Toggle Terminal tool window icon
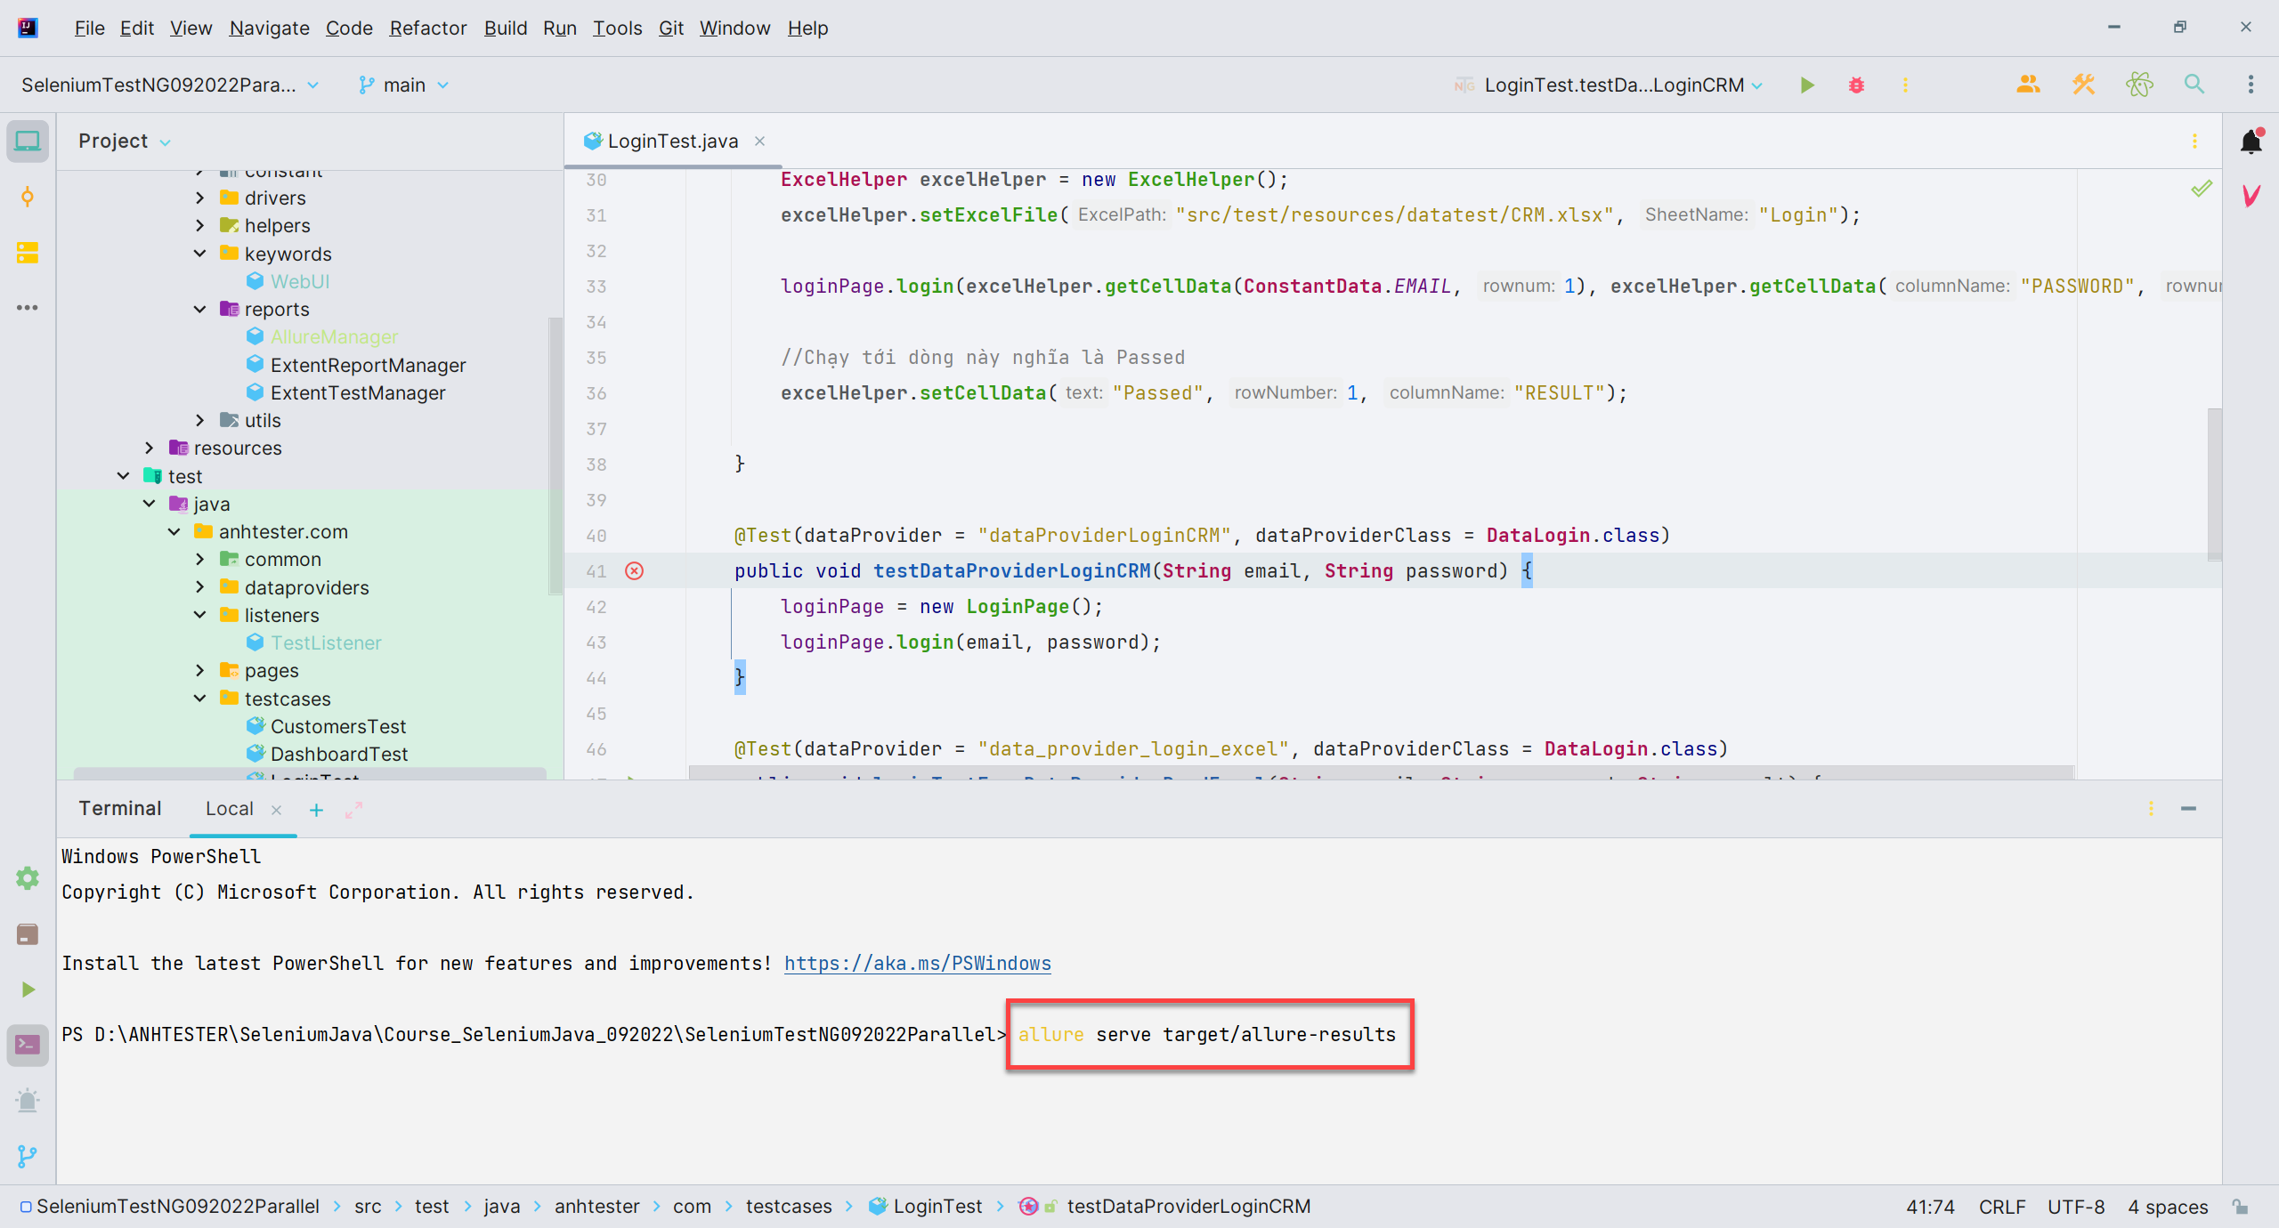 pyautogui.click(x=28, y=1045)
